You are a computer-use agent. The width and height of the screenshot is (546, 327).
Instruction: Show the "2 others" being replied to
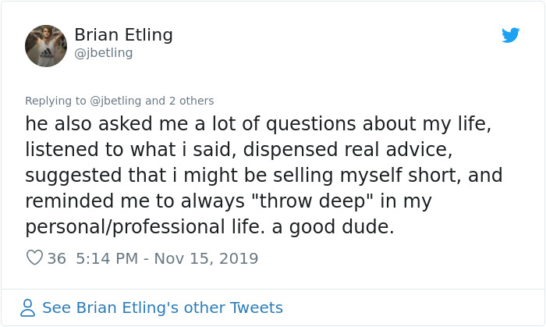[x=191, y=101]
